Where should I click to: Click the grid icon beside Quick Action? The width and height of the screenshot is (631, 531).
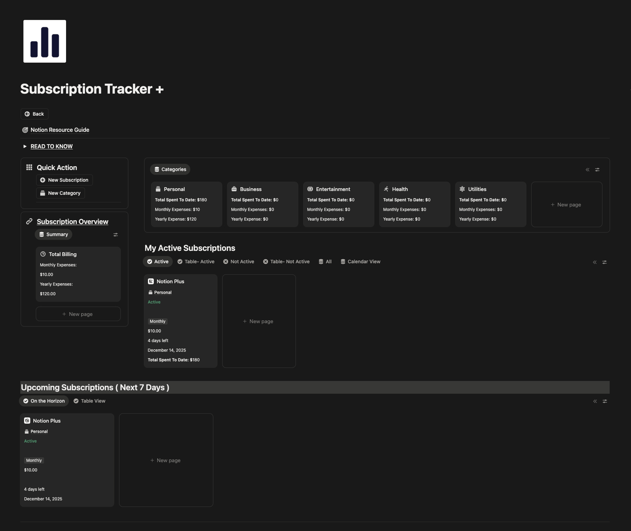29,168
